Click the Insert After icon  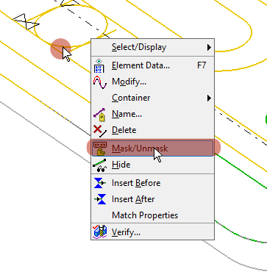100,199
